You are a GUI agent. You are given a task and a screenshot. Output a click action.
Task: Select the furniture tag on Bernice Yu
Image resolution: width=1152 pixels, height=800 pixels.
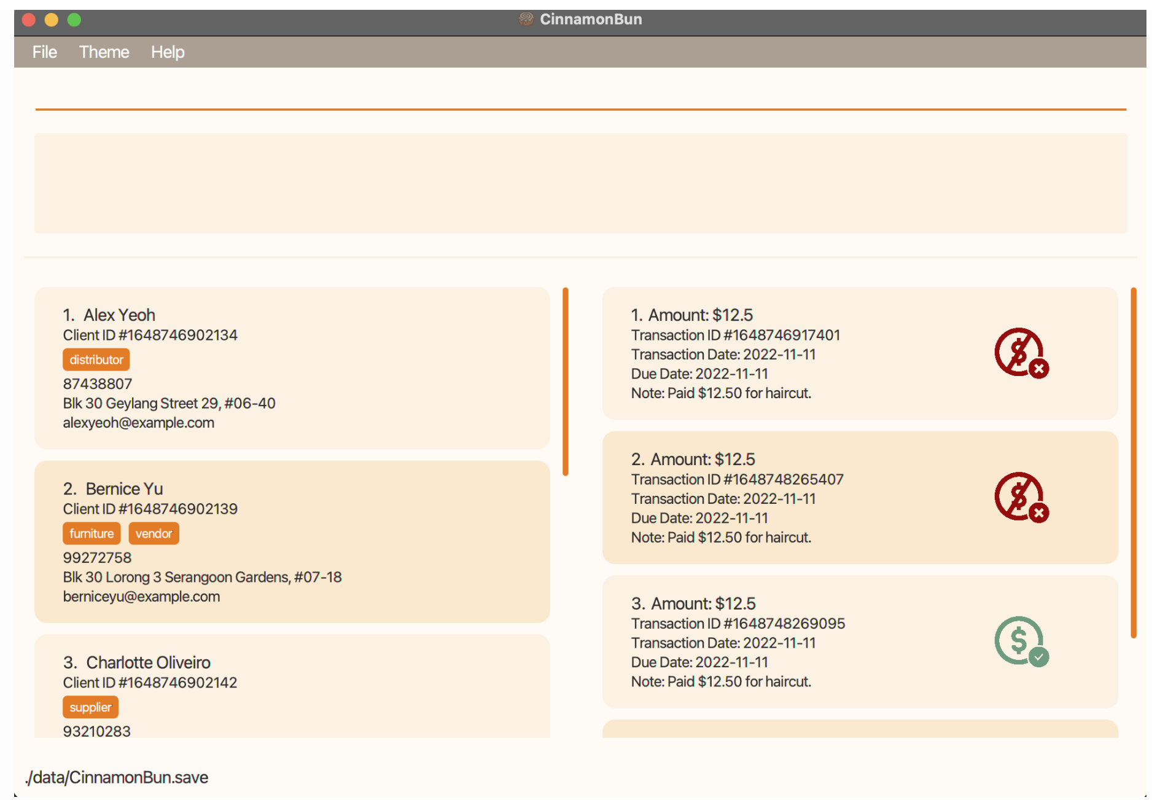[x=91, y=533]
